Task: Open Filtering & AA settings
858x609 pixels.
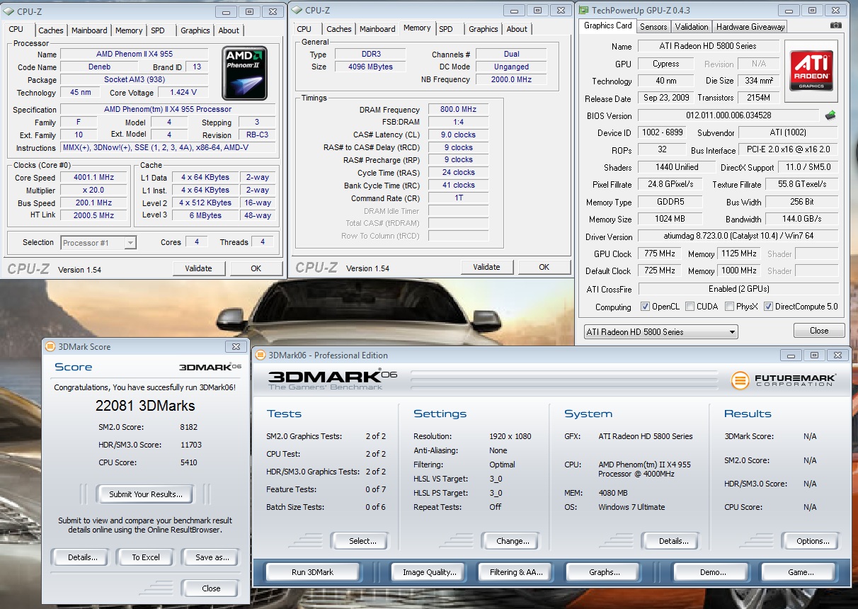Action: 516,572
